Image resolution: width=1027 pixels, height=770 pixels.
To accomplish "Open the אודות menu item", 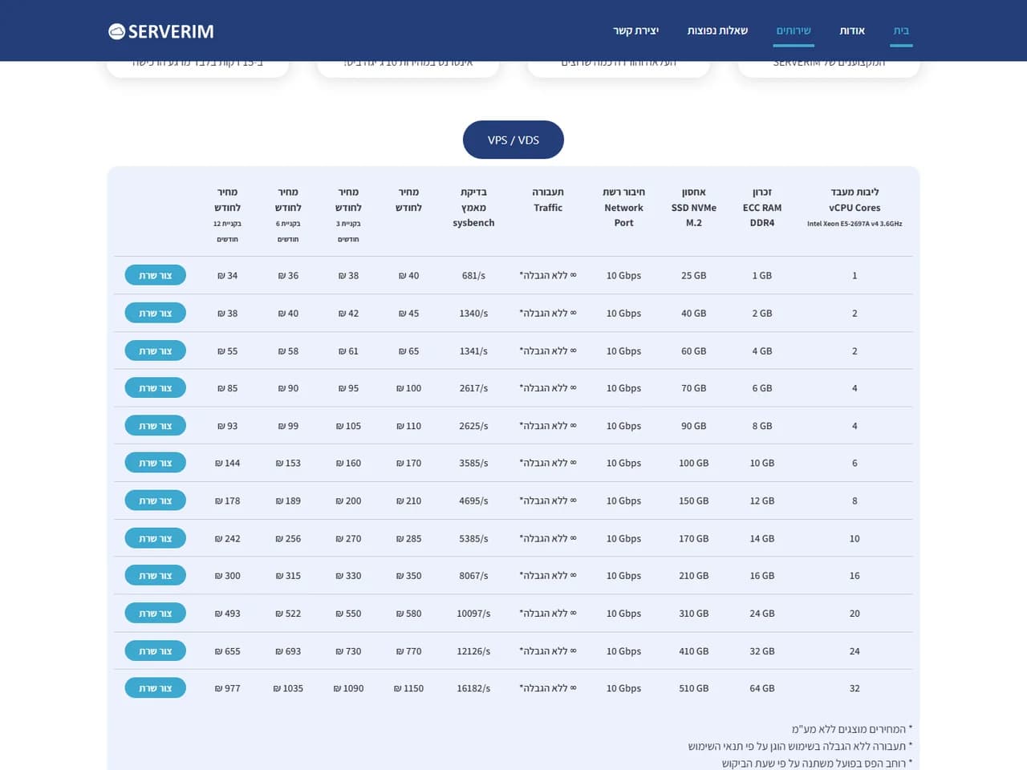I will coord(852,30).
